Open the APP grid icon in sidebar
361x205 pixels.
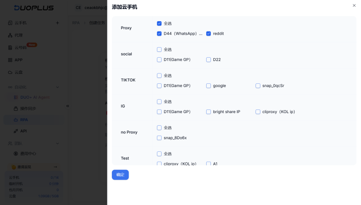(10, 60)
